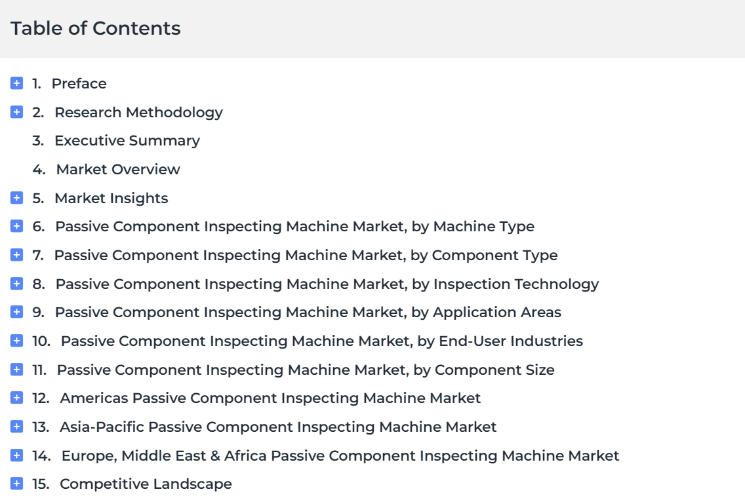The image size is (745, 498).
Task: Expand the by End-User Industries plus icon
Action: pyautogui.click(x=16, y=340)
